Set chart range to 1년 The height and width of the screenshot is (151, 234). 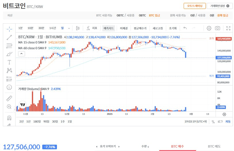coord(28,122)
